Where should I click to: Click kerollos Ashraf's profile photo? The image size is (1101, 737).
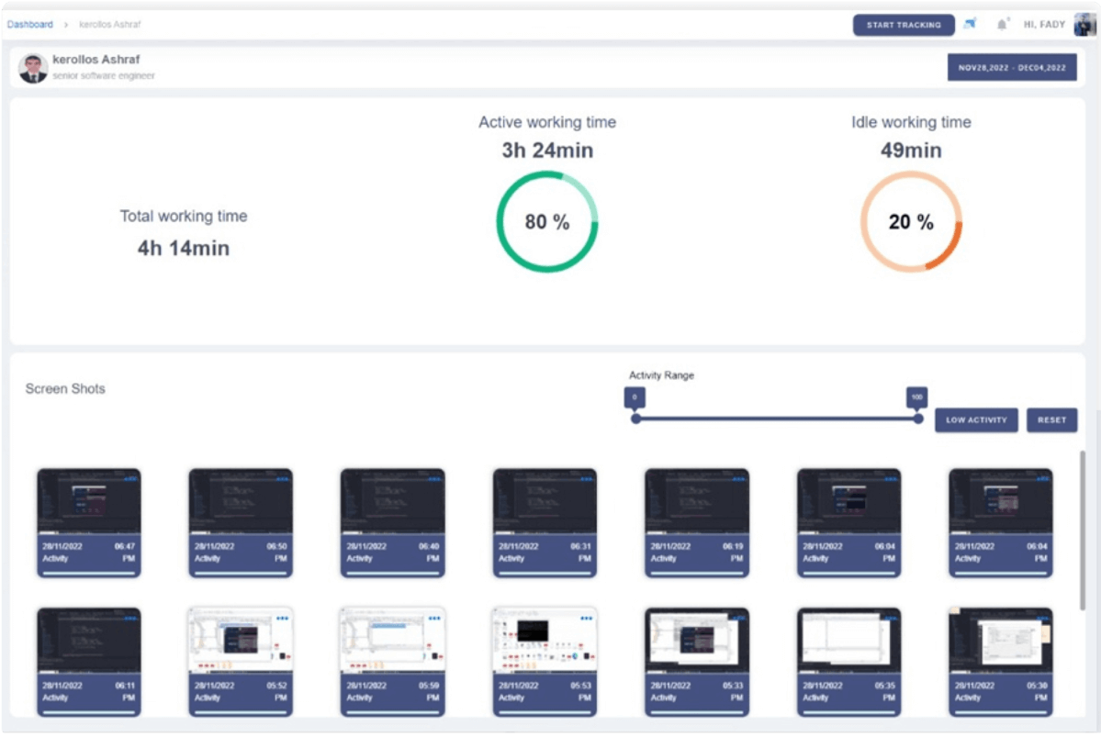tap(32, 68)
